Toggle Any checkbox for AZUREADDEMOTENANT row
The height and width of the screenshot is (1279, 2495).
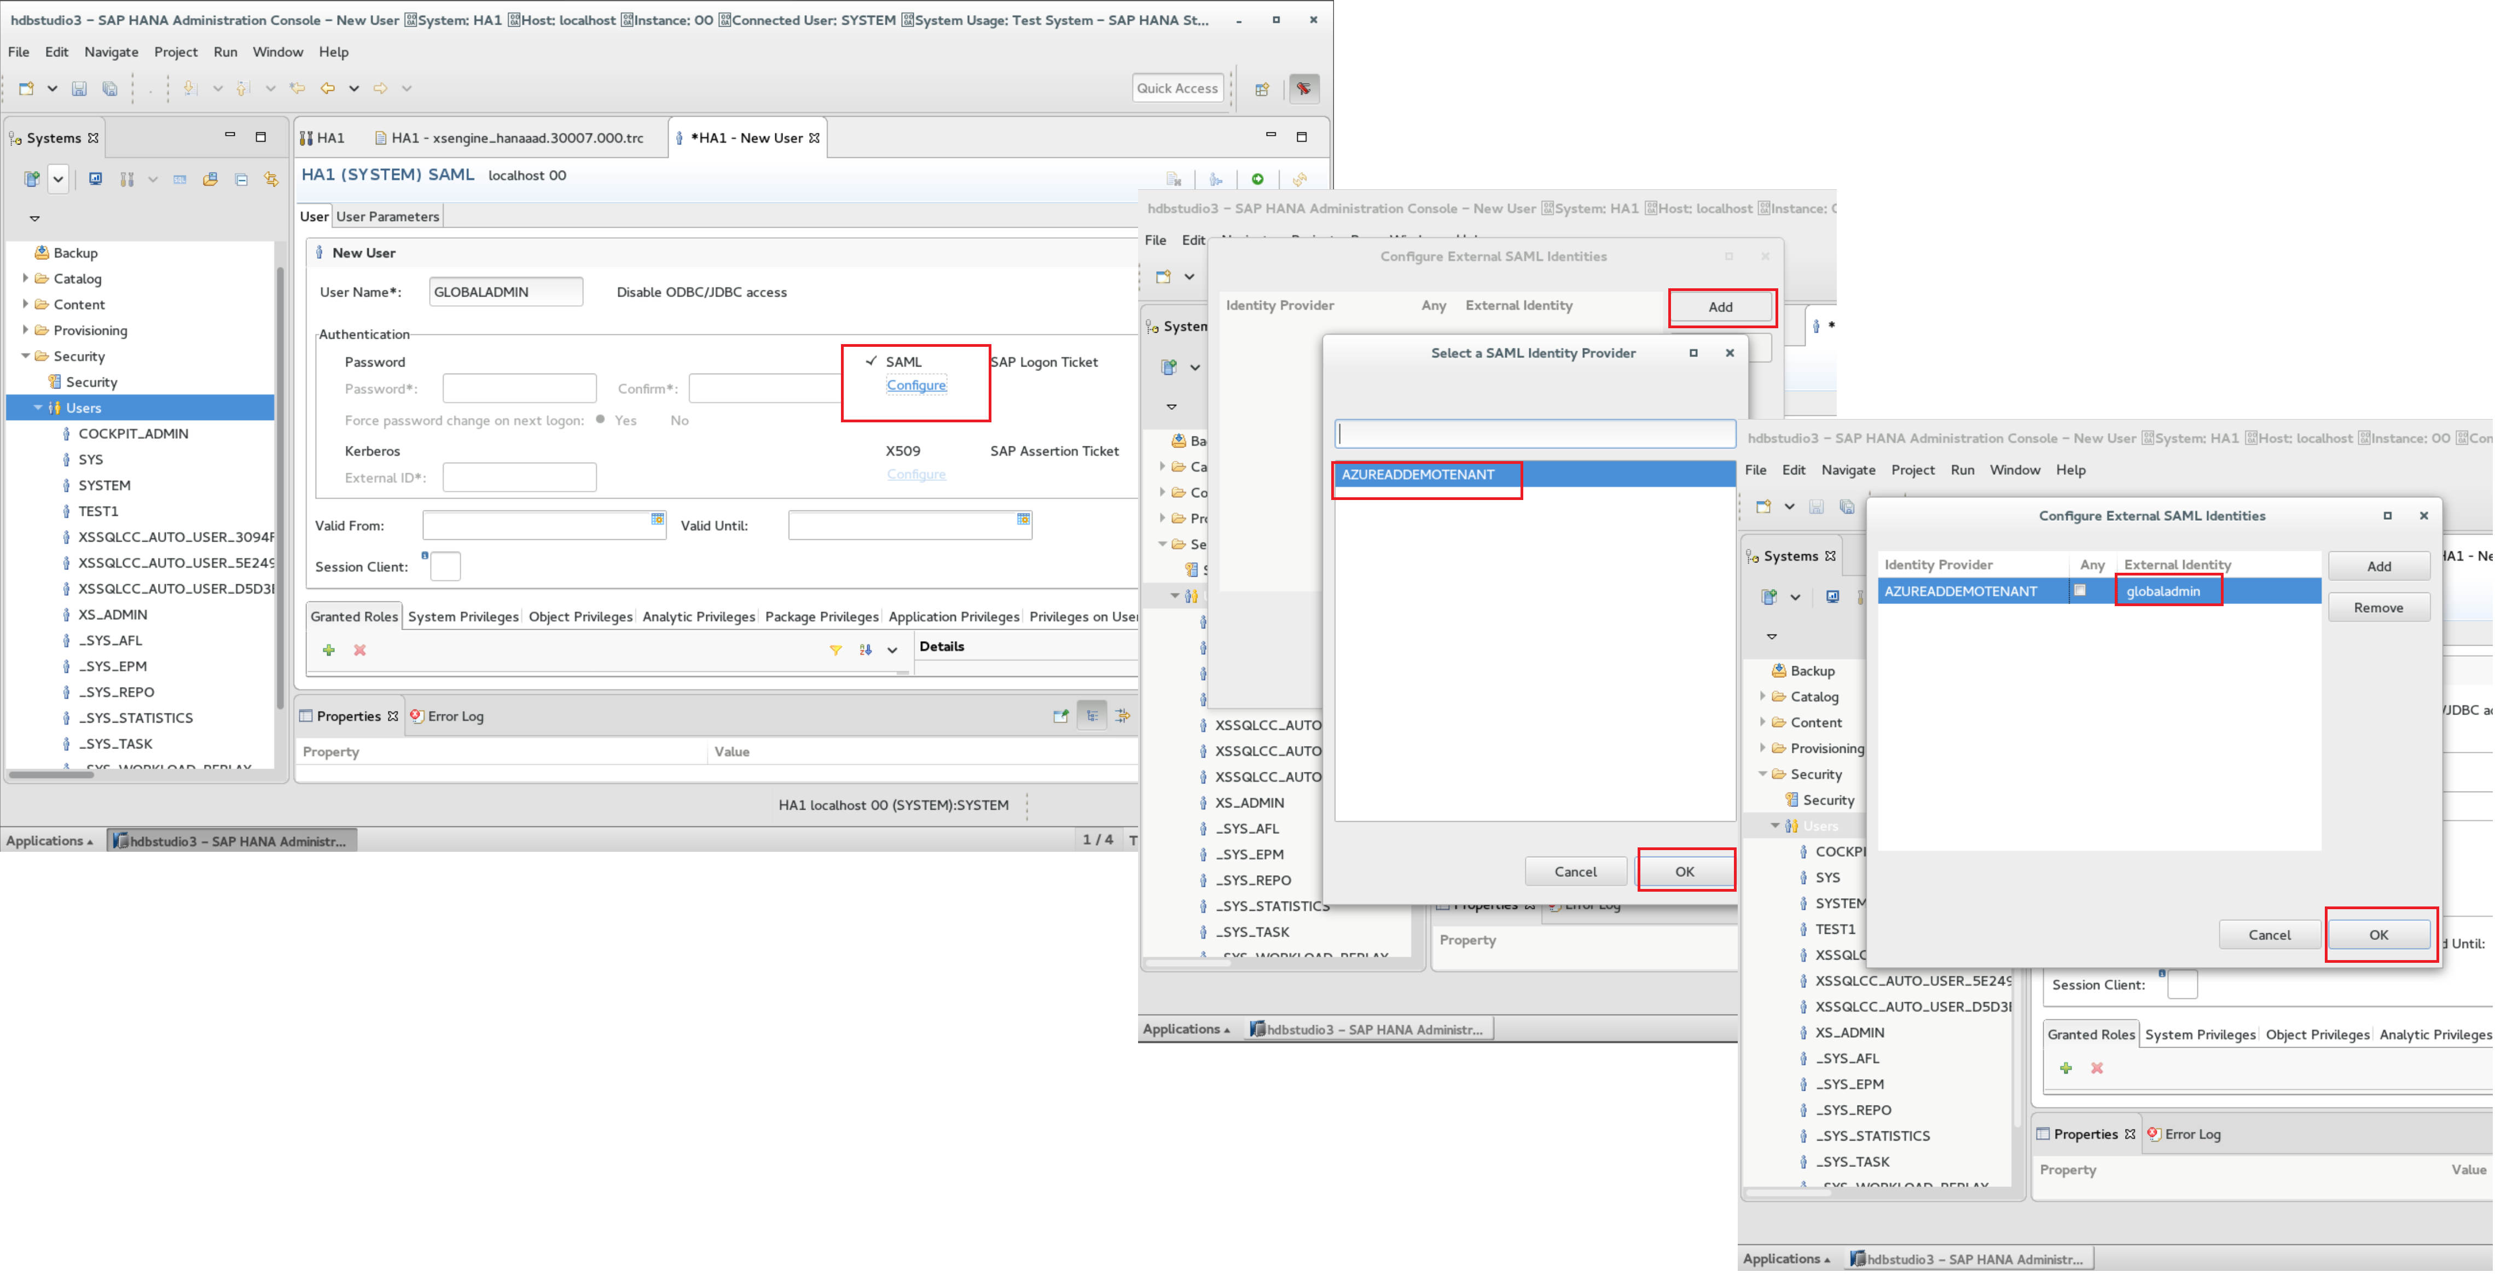coord(2080,591)
